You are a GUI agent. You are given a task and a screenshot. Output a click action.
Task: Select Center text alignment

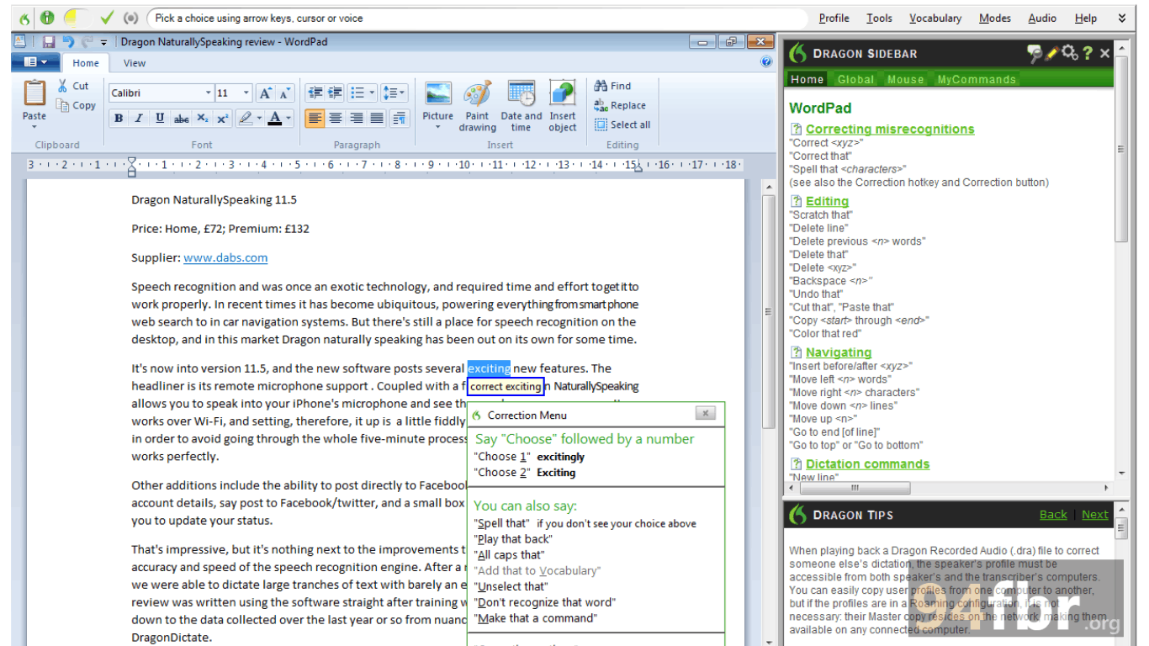pos(336,119)
